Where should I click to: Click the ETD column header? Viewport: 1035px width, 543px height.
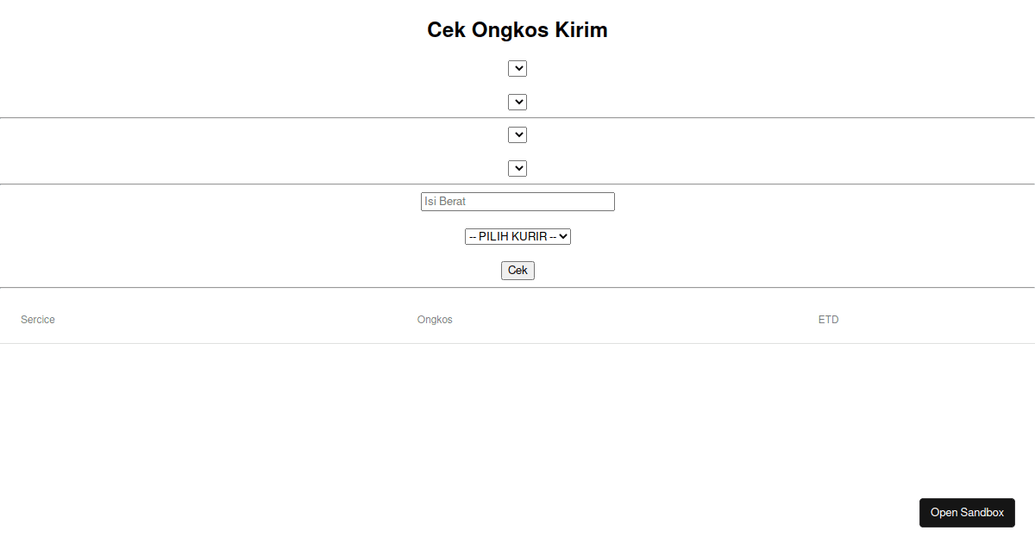coord(828,319)
